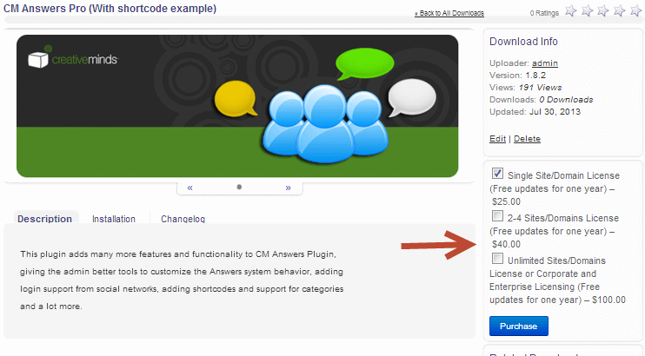Click the next slide arrow
The image size is (645, 356).
(x=288, y=187)
